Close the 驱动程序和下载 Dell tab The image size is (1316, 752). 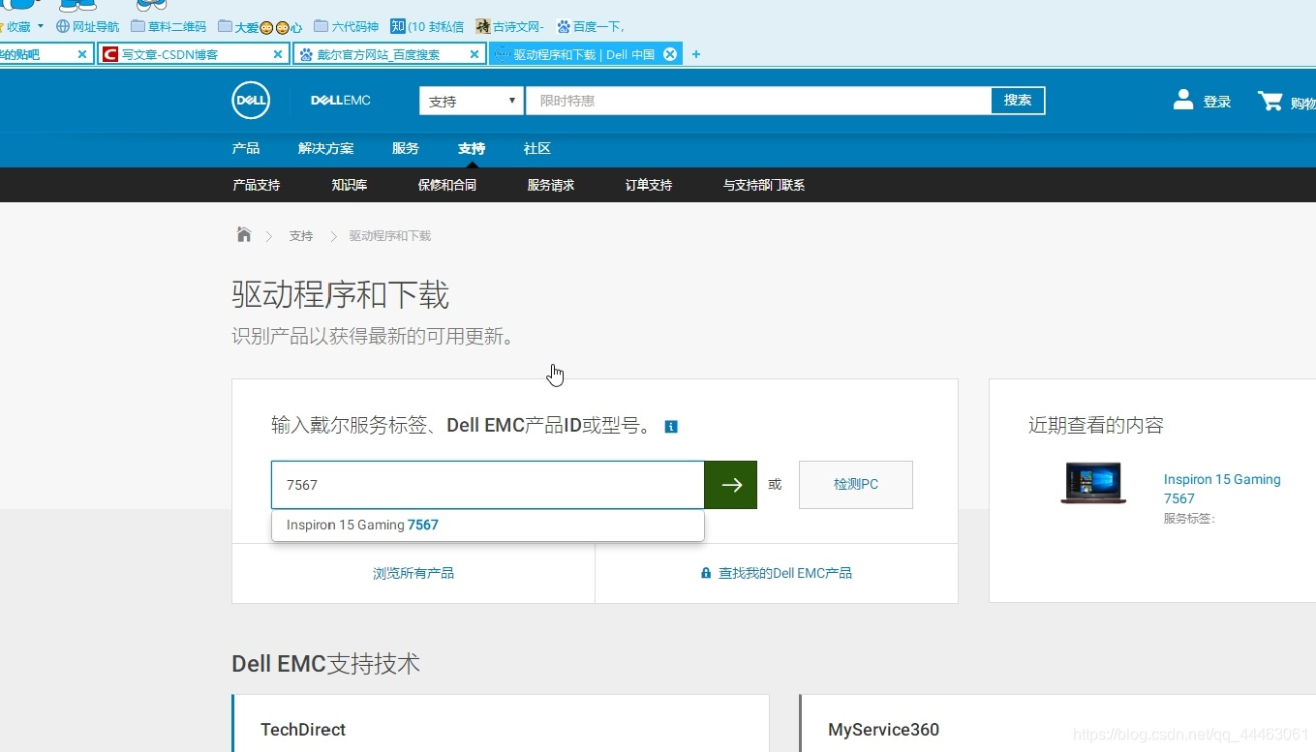tap(669, 54)
